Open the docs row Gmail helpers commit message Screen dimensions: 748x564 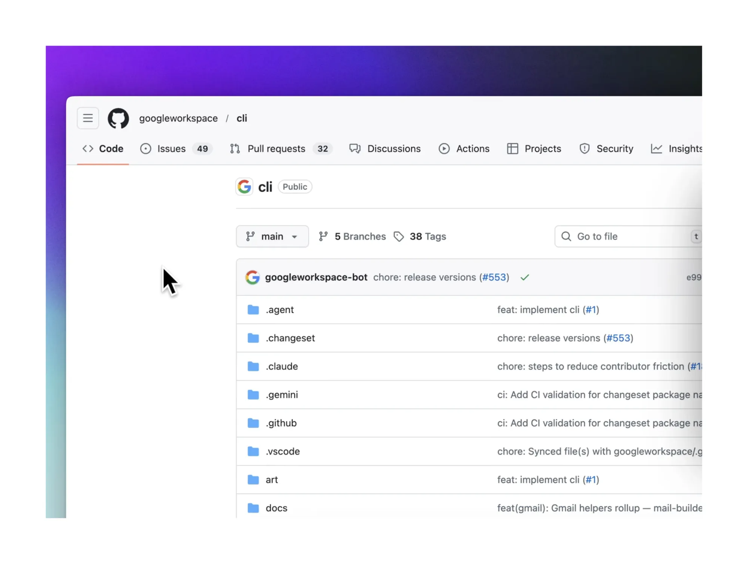(x=600, y=508)
